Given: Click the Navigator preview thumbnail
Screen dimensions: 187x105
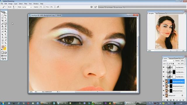Looking at the screenshot, I should (167, 32).
